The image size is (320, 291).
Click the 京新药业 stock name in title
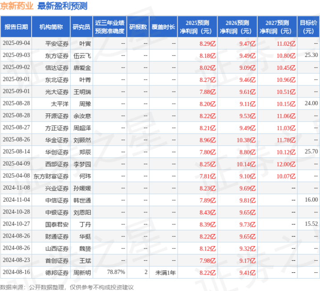[x=17, y=6]
